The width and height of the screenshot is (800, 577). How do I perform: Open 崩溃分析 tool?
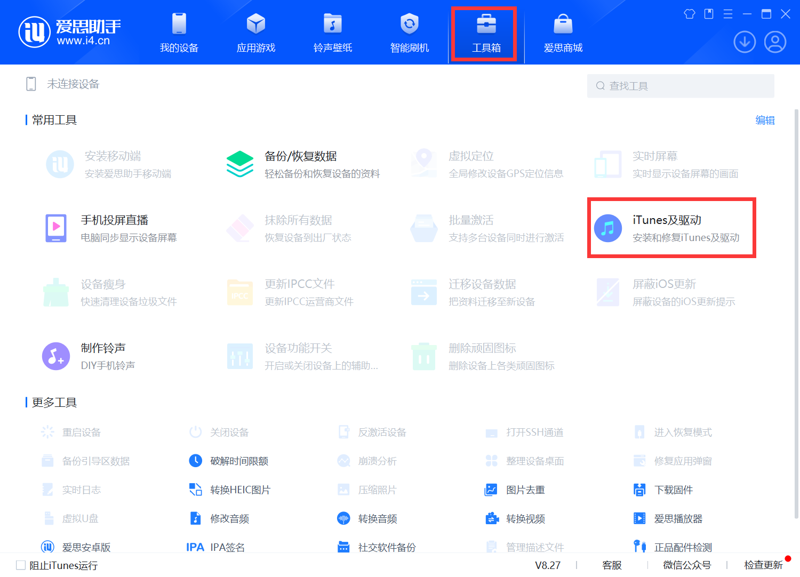point(367,461)
